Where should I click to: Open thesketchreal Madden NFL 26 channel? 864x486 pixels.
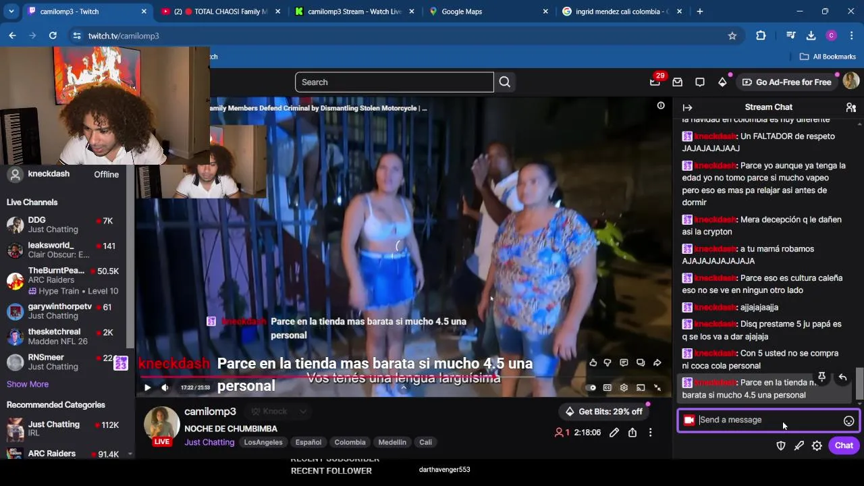(x=64, y=336)
